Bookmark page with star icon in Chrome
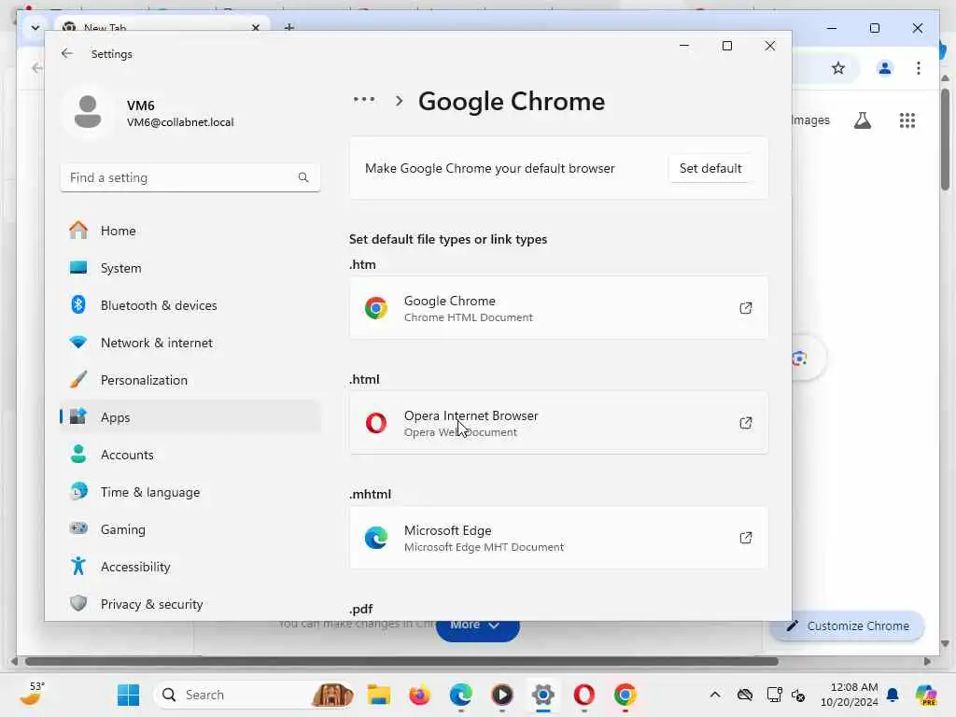The image size is (956, 717). 838,68
